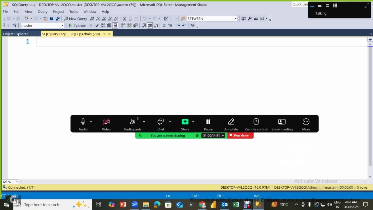This screenshot has width=373, height=210.
Task: Start video in Zoom toolbar
Action: 106,124
